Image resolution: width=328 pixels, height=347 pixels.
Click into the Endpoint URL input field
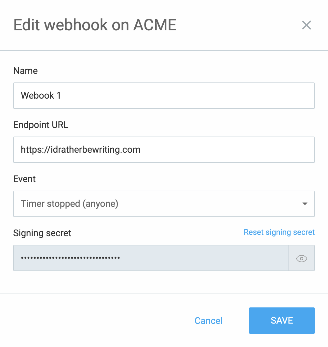click(164, 150)
